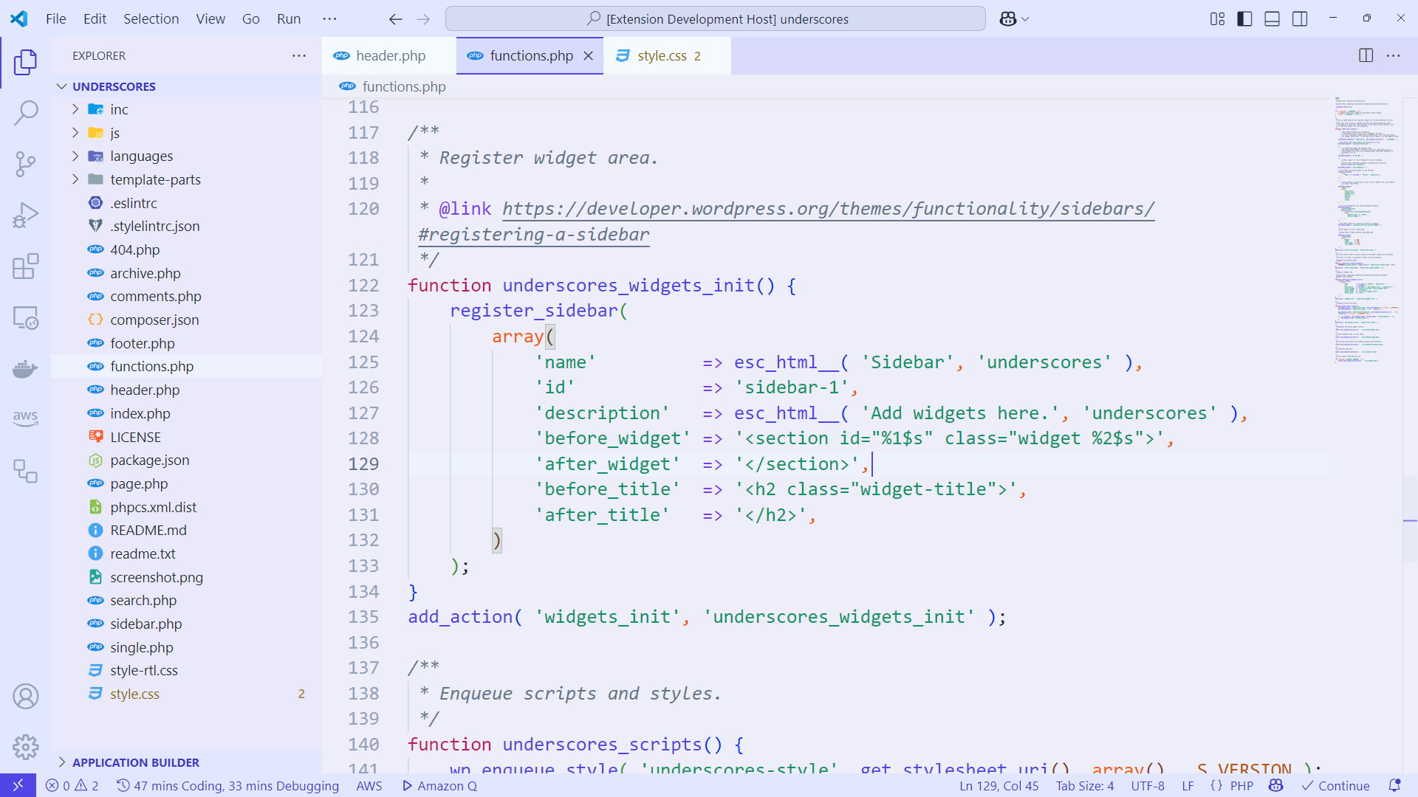This screenshot has width=1418, height=797.
Task: Toggle the primary side bar visibility
Action: [1244, 19]
